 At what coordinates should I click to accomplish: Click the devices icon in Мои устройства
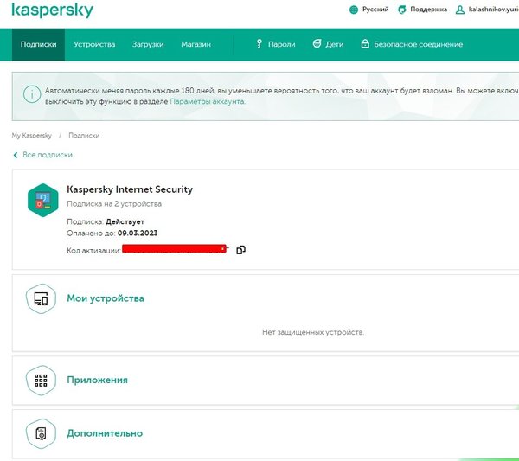41,298
